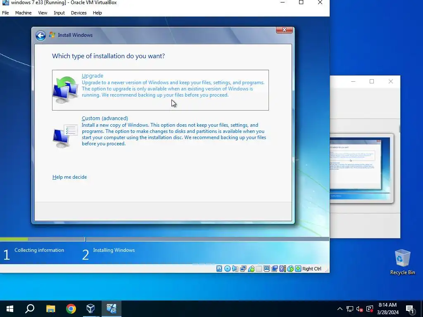Go back using the Install Windows back arrow

pos(40,35)
